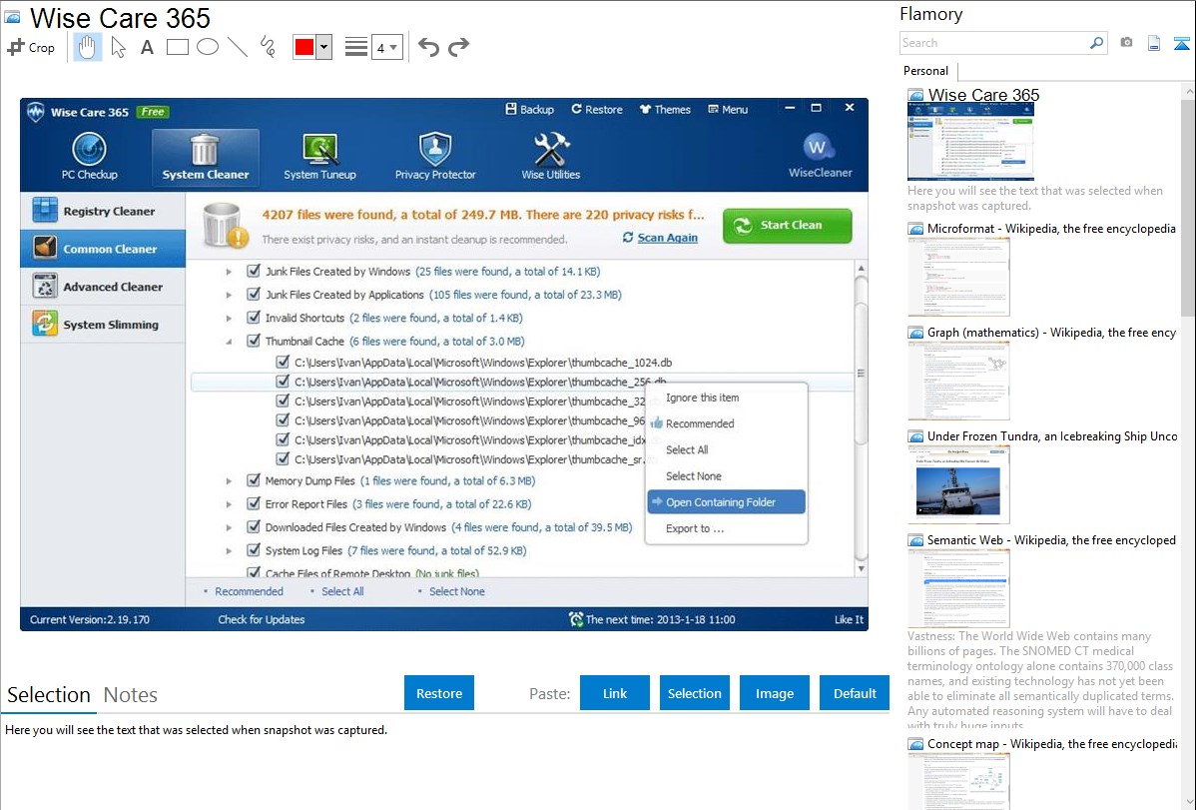
Task: Uncheck Invalid Shortcuts checkbox
Action: click(x=254, y=318)
